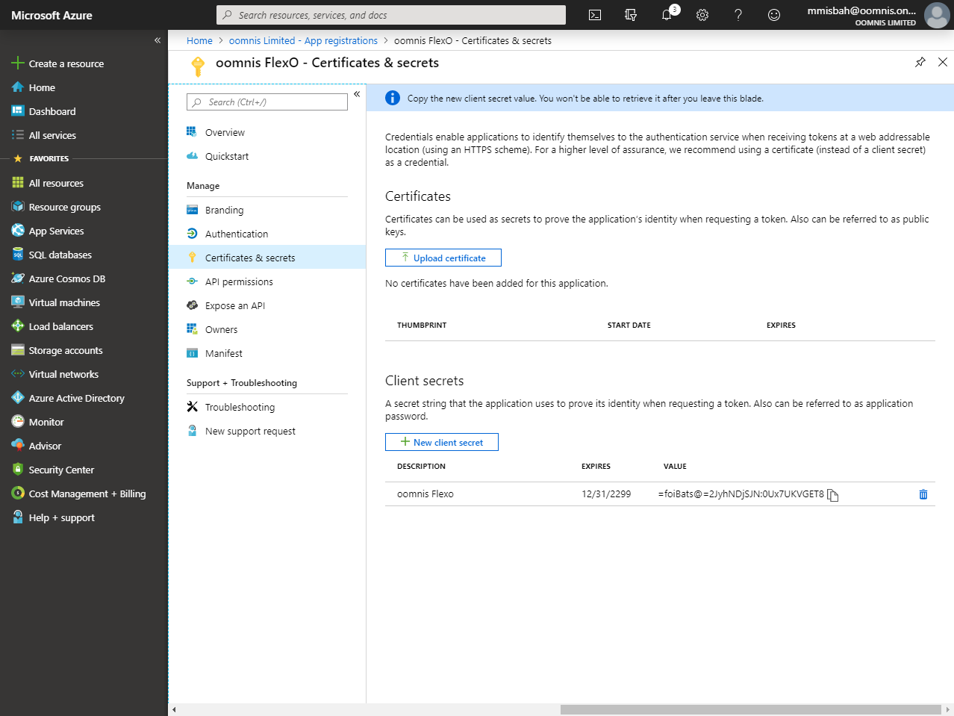This screenshot has width=954, height=716.
Task: Select Authentication in the Manage menu
Action: (x=236, y=234)
